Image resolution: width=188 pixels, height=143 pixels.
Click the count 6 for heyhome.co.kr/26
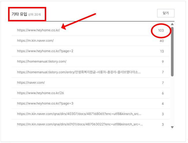pos(163,93)
